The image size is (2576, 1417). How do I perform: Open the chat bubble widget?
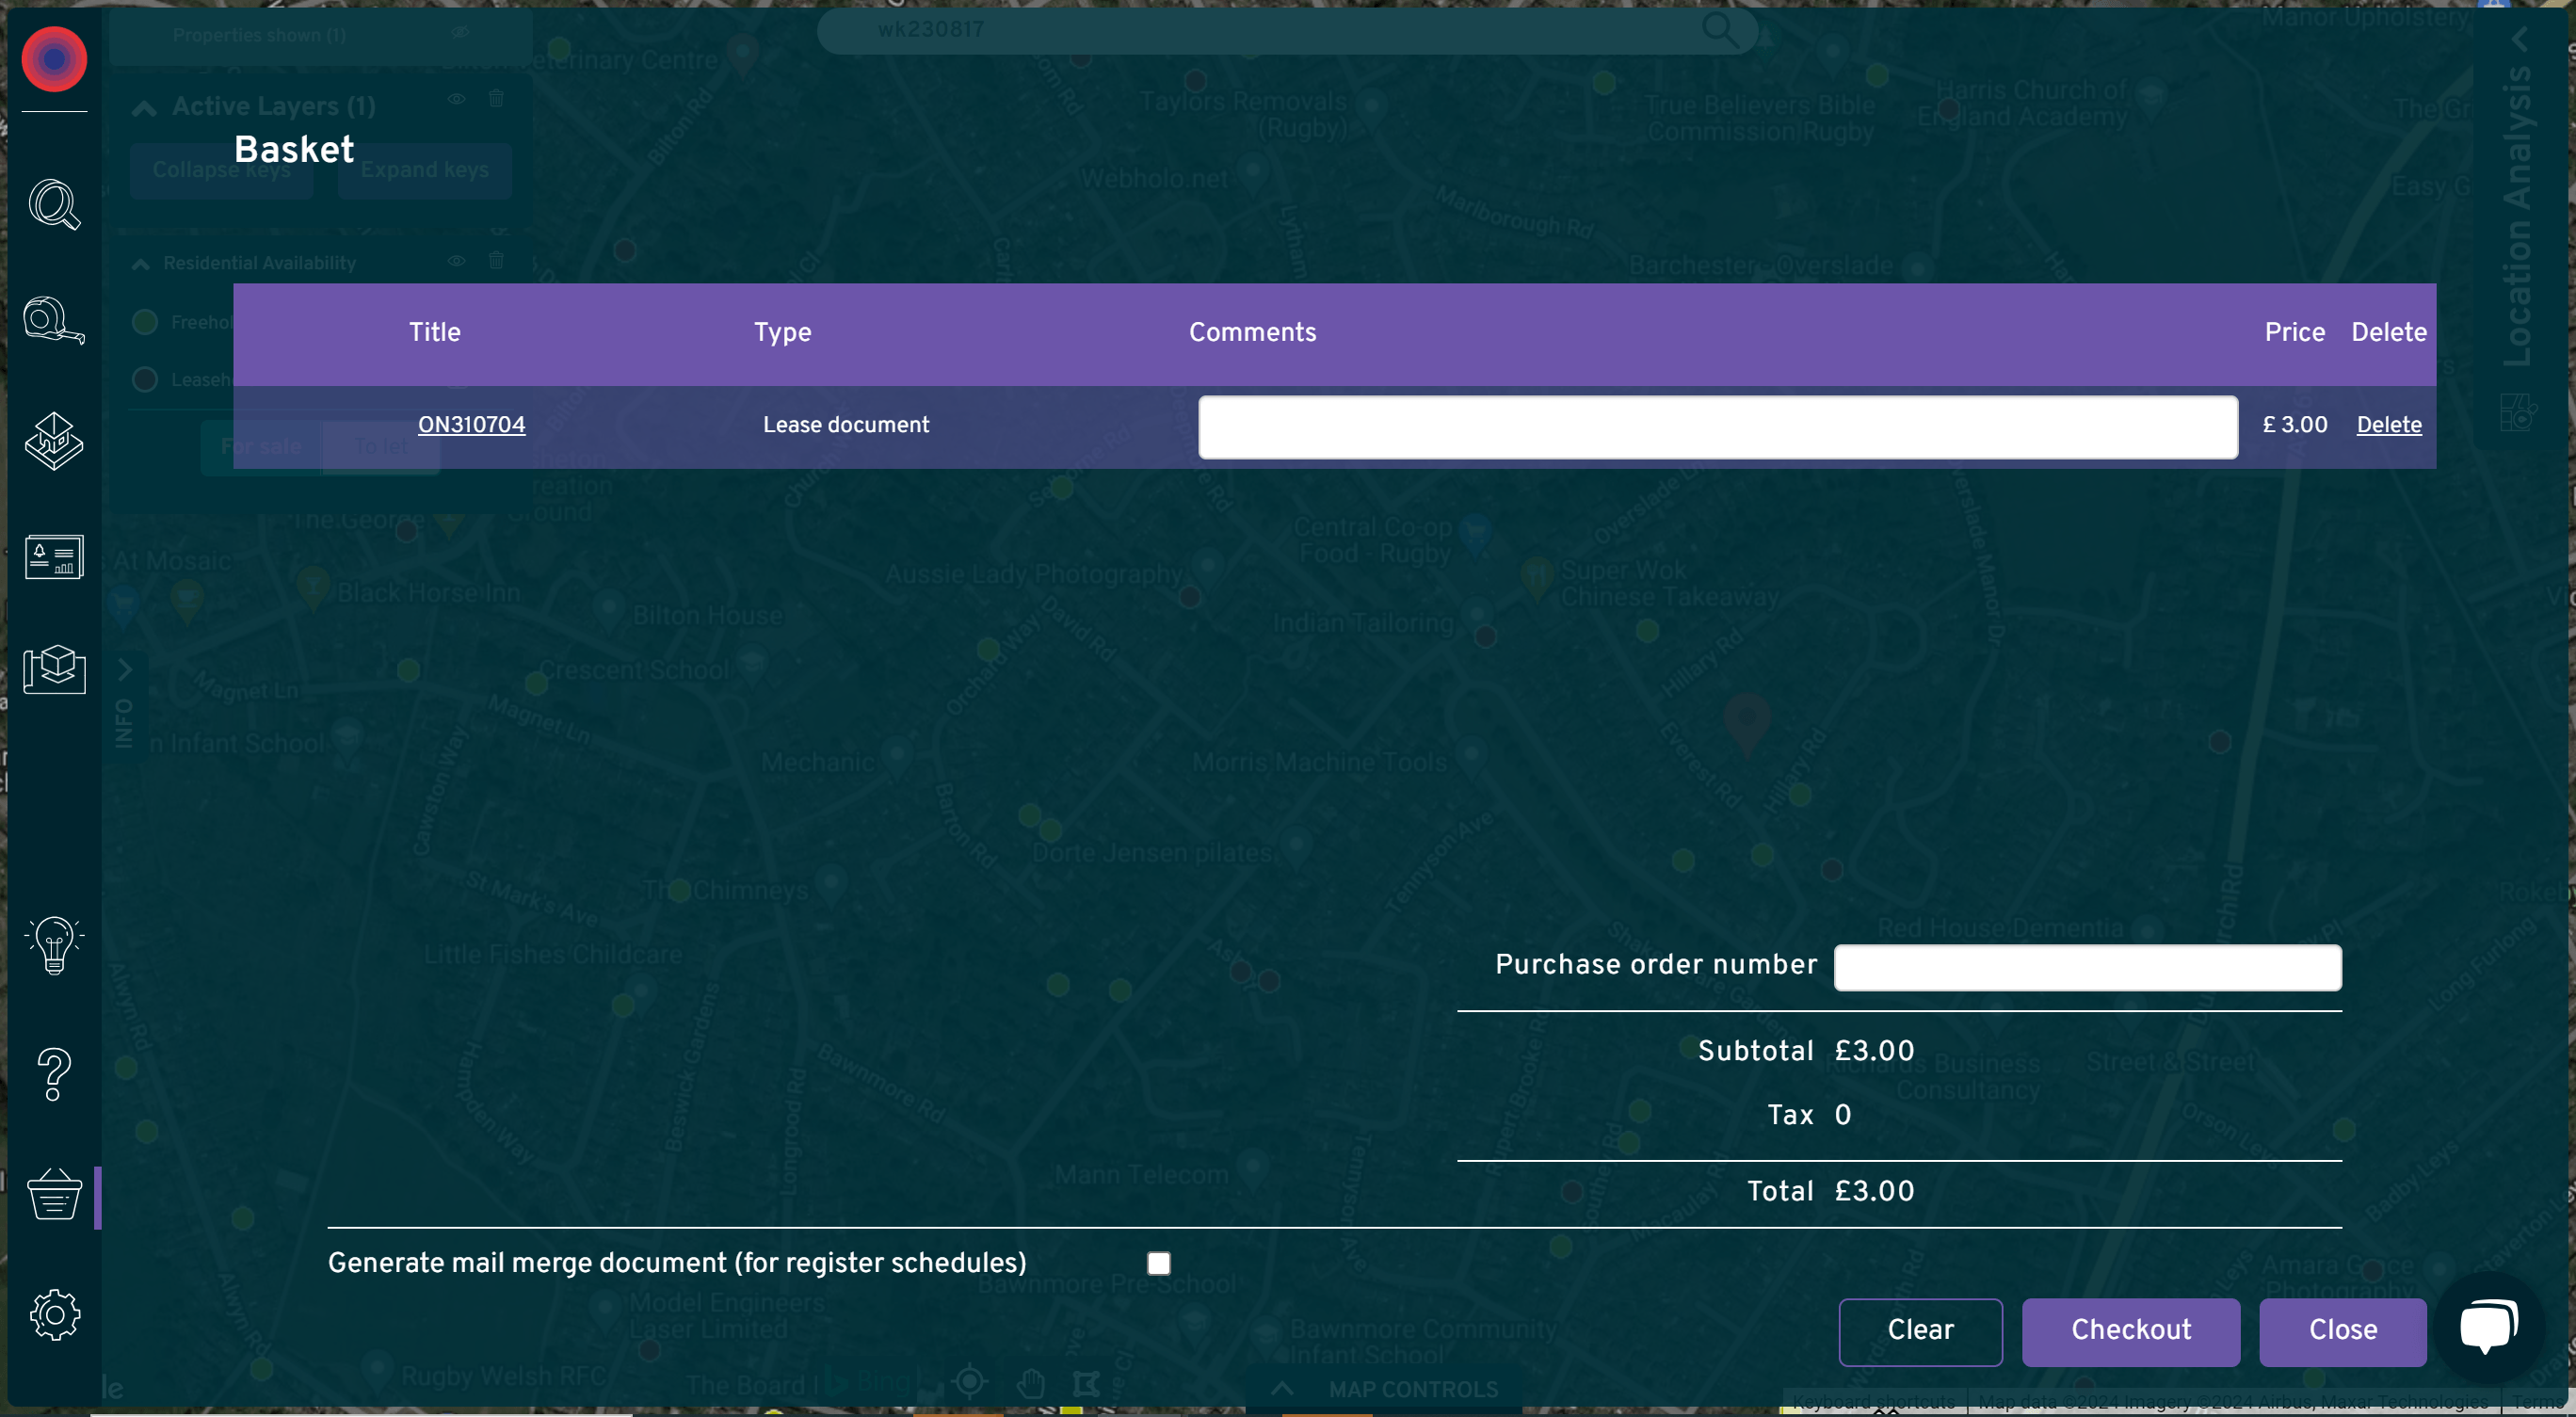2489,1327
